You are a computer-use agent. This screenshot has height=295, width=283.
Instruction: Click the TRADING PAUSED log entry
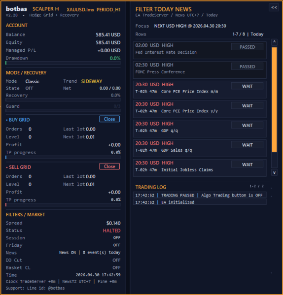[200, 195]
